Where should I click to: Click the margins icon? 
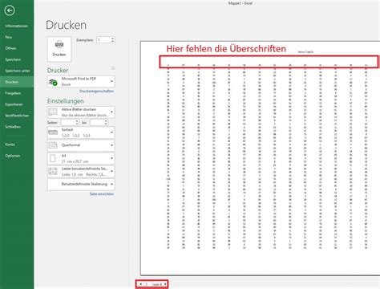click(x=53, y=171)
